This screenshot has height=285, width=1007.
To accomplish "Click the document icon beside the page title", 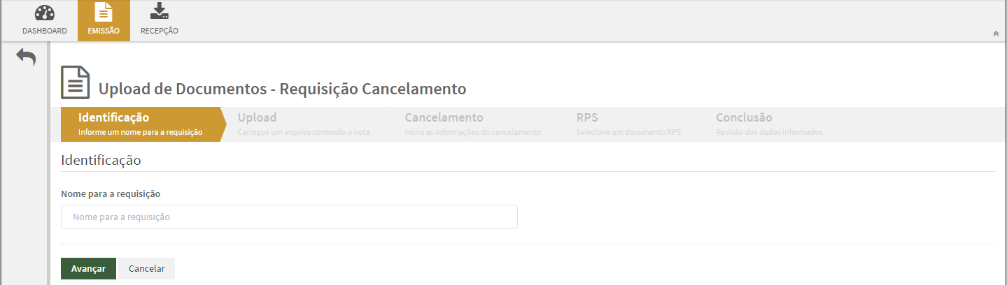I will click(76, 83).
